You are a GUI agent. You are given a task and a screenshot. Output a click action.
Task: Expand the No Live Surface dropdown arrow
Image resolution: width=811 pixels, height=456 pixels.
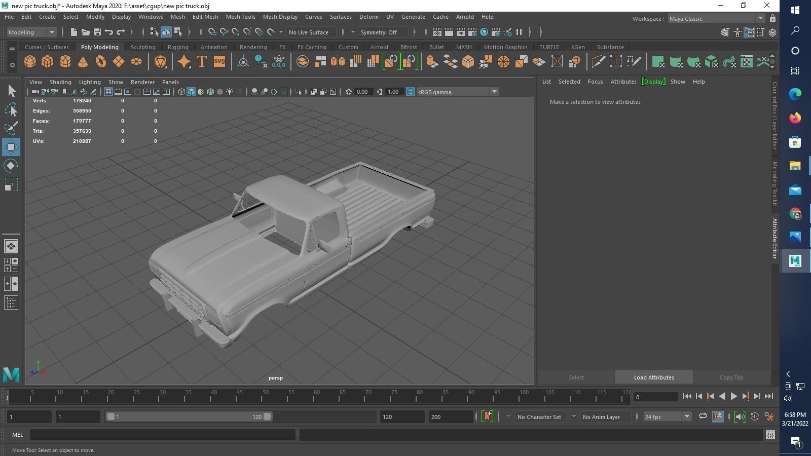(281, 32)
